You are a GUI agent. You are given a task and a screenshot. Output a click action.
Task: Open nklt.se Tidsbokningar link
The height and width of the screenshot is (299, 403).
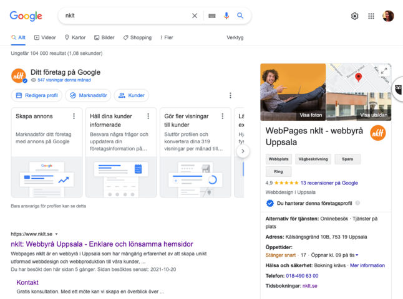(309, 286)
